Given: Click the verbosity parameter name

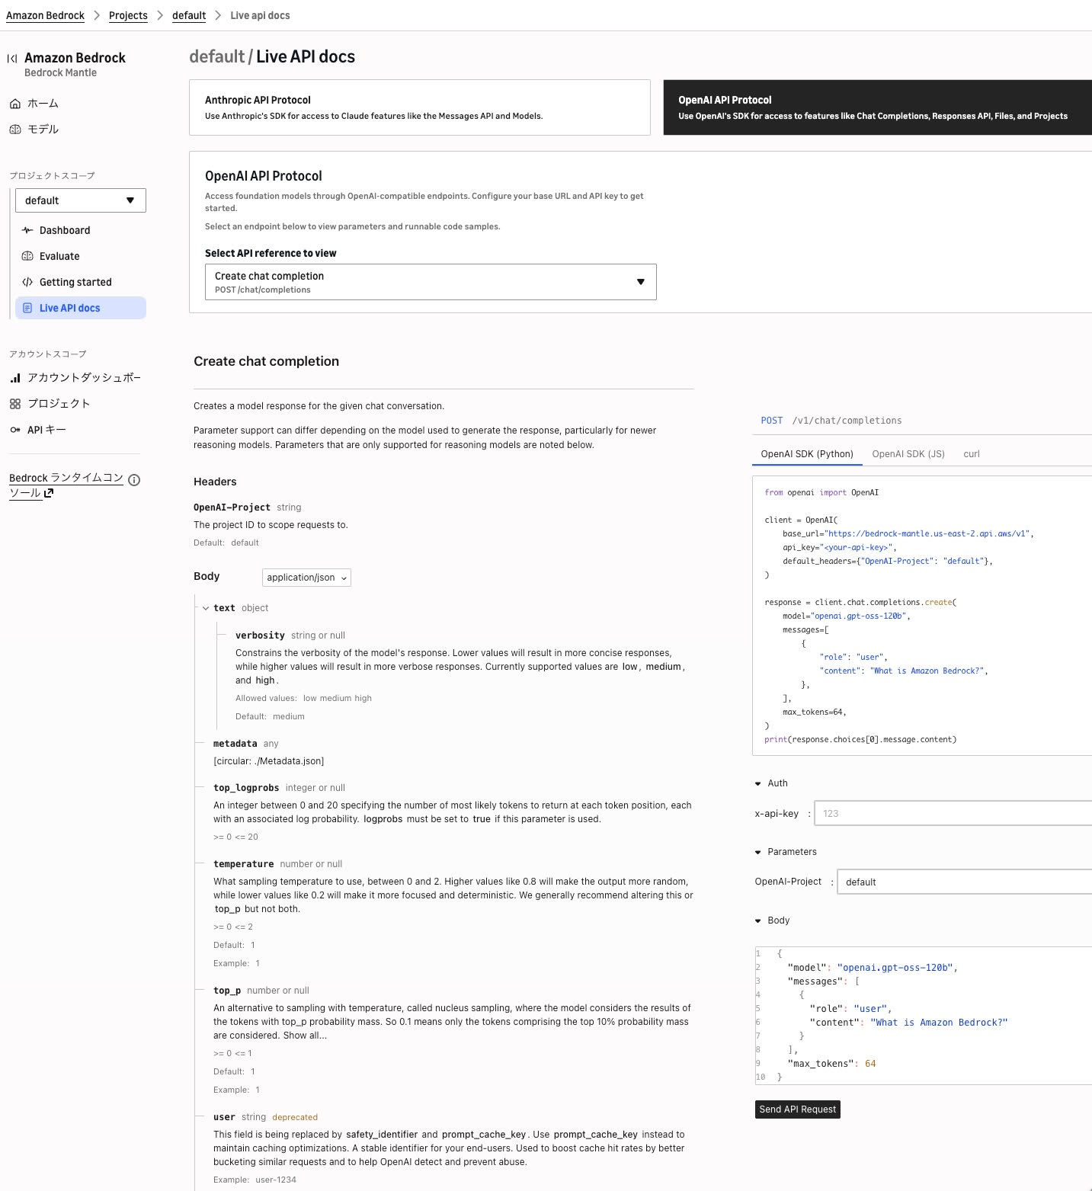Looking at the screenshot, I should 260,636.
